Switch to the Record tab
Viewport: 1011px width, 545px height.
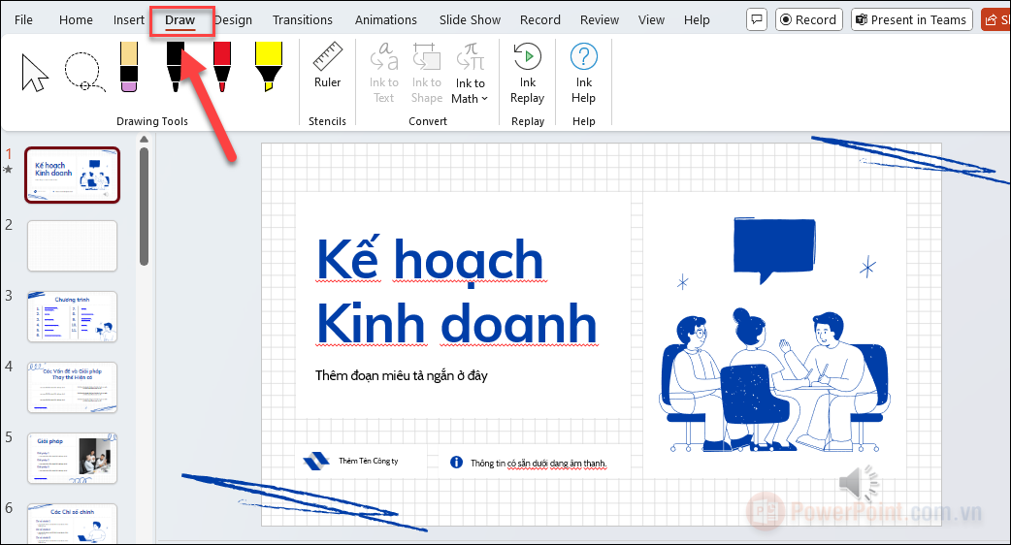(x=540, y=20)
